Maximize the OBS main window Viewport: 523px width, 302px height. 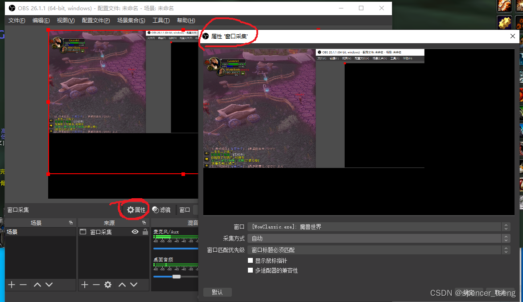click(361, 8)
